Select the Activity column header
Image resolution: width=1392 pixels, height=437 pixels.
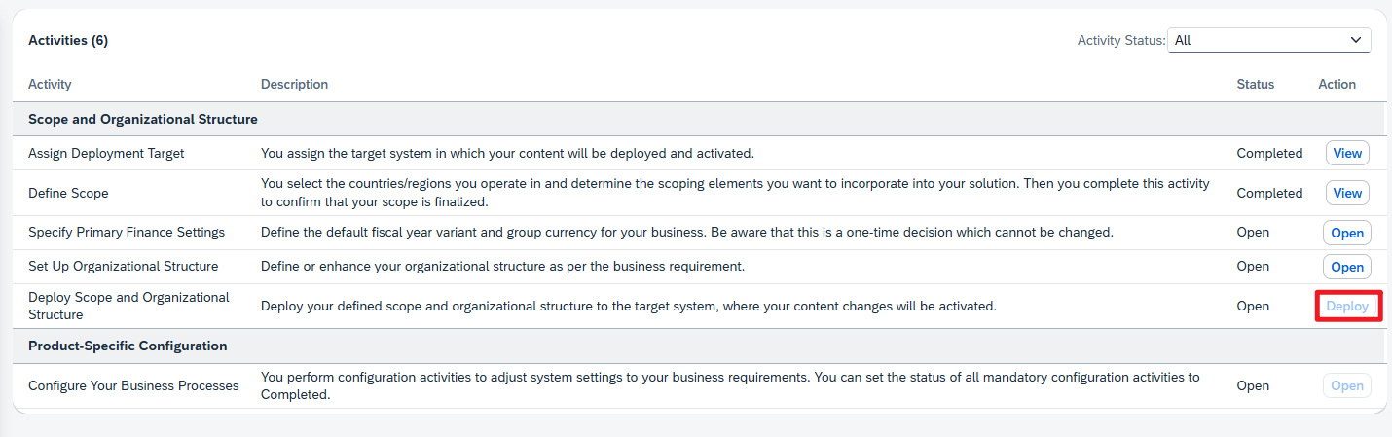coord(50,84)
